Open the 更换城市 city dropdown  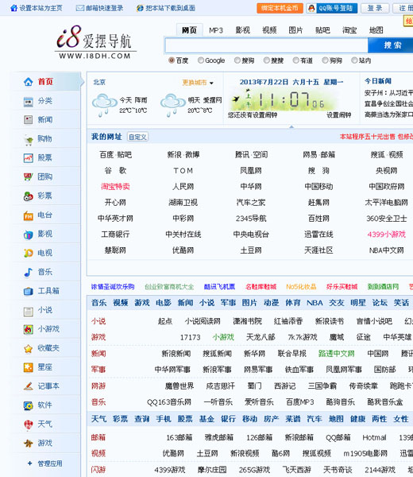click(198, 83)
